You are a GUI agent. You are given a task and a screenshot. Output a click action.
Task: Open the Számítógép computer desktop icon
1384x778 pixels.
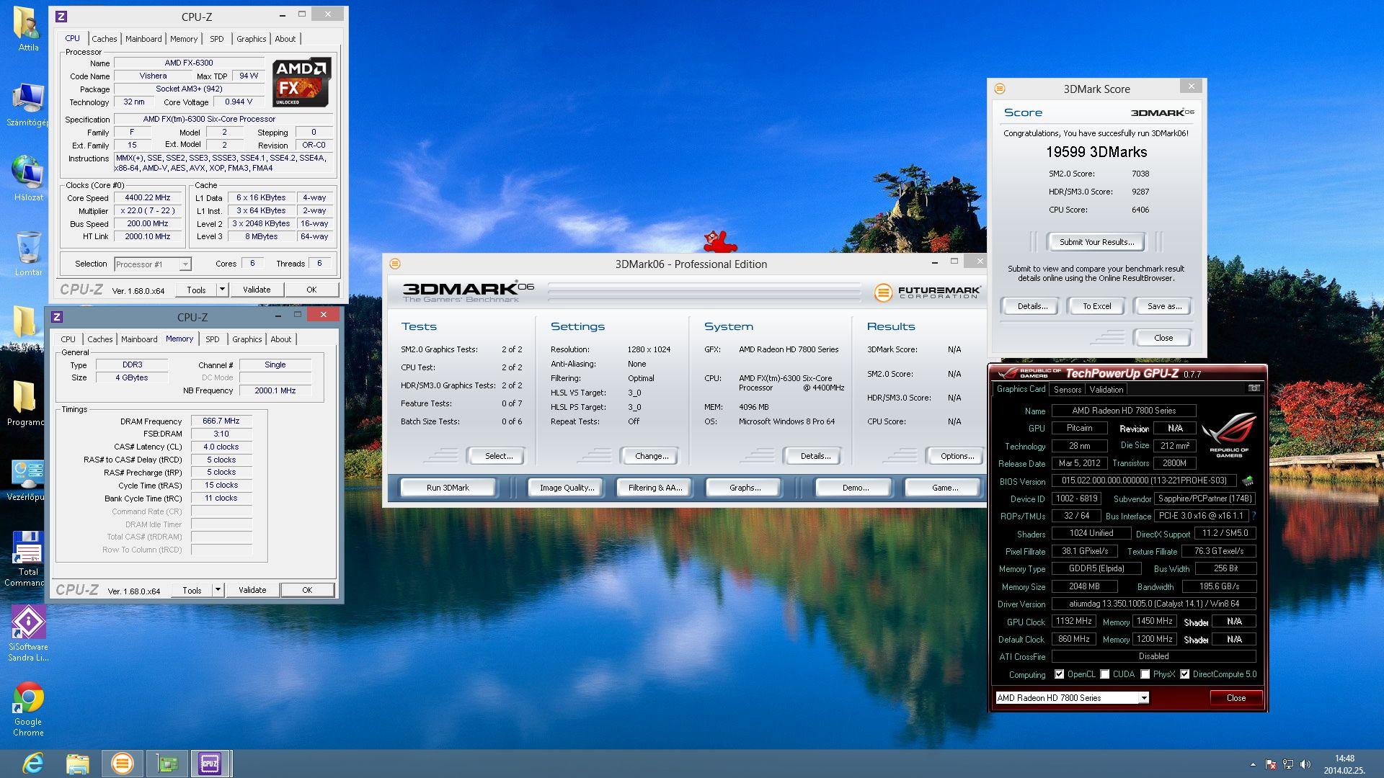click(x=28, y=105)
